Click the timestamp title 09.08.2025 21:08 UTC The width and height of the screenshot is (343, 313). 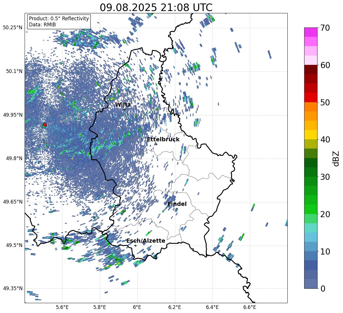click(156, 8)
